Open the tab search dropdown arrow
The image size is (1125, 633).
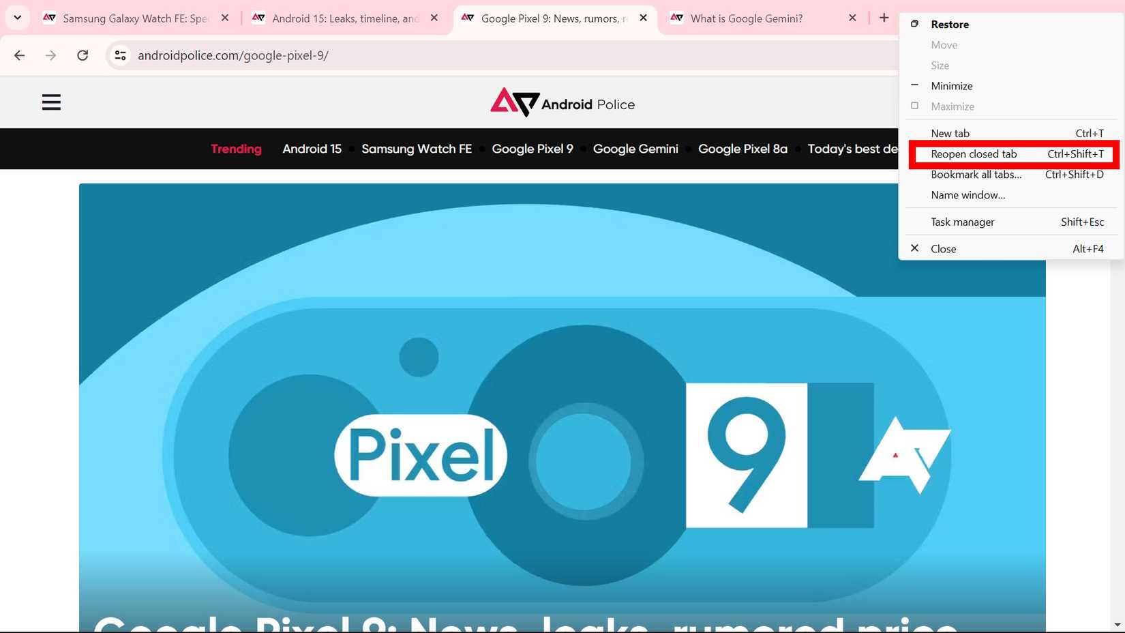pos(18,18)
